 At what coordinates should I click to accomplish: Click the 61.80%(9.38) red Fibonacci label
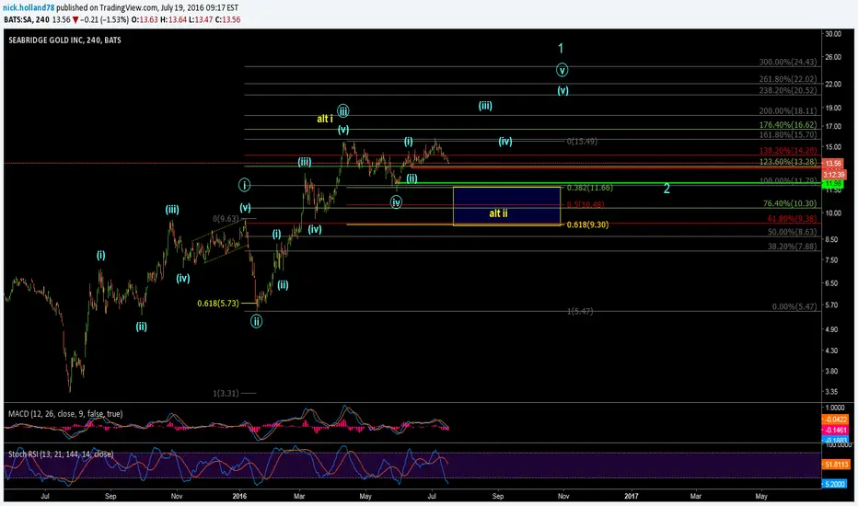792,219
